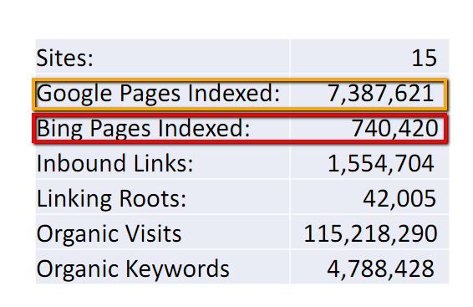Viewport: 473px width, 307px height.
Task: Select the value 740,420
Action: click(394, 129)
